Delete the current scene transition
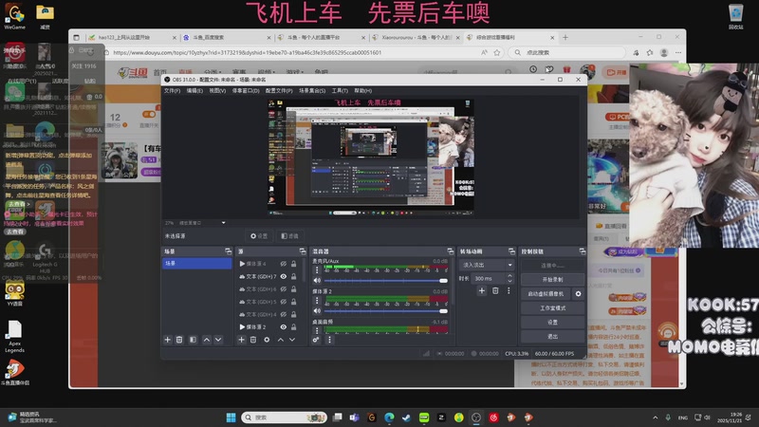 point(495,290)
